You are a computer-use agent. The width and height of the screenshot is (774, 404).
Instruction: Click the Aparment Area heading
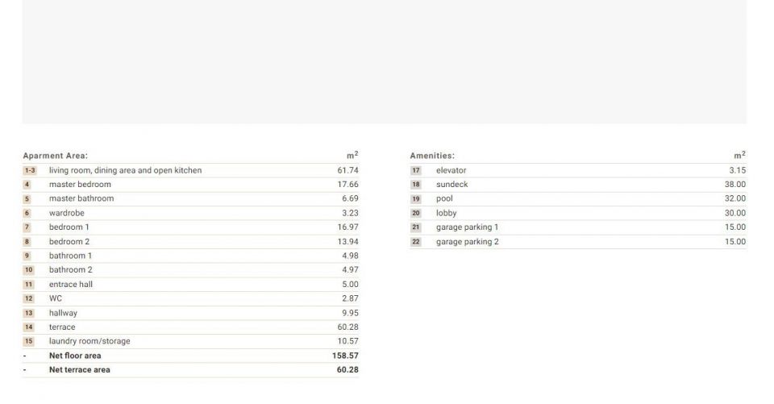coord(55,156)
